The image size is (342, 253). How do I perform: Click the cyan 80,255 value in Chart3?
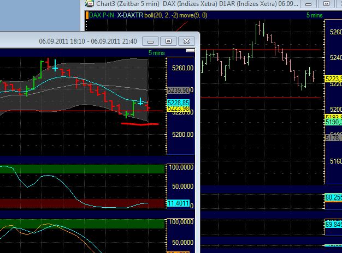point(333,197)
